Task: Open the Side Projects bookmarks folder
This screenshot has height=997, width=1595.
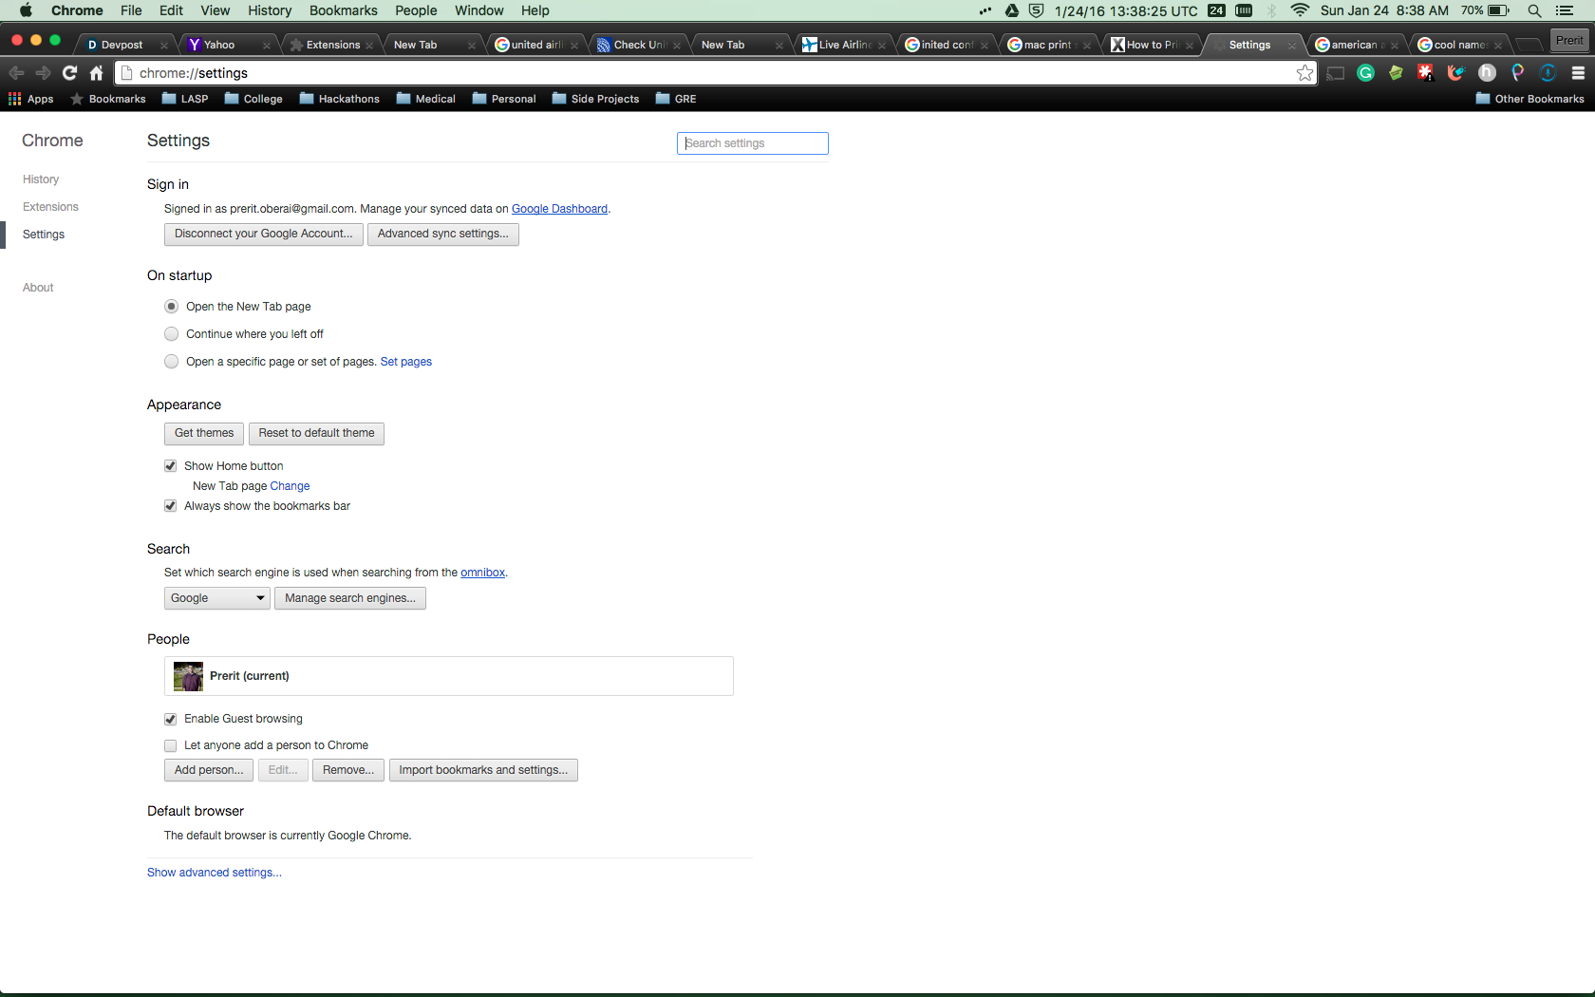Action: 595,99
